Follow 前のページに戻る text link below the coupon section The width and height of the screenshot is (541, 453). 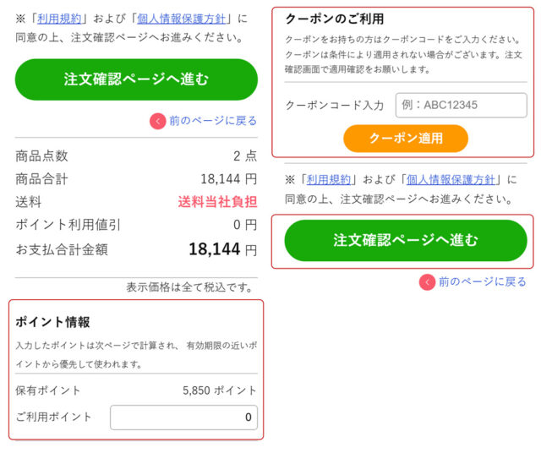[482, 281]
